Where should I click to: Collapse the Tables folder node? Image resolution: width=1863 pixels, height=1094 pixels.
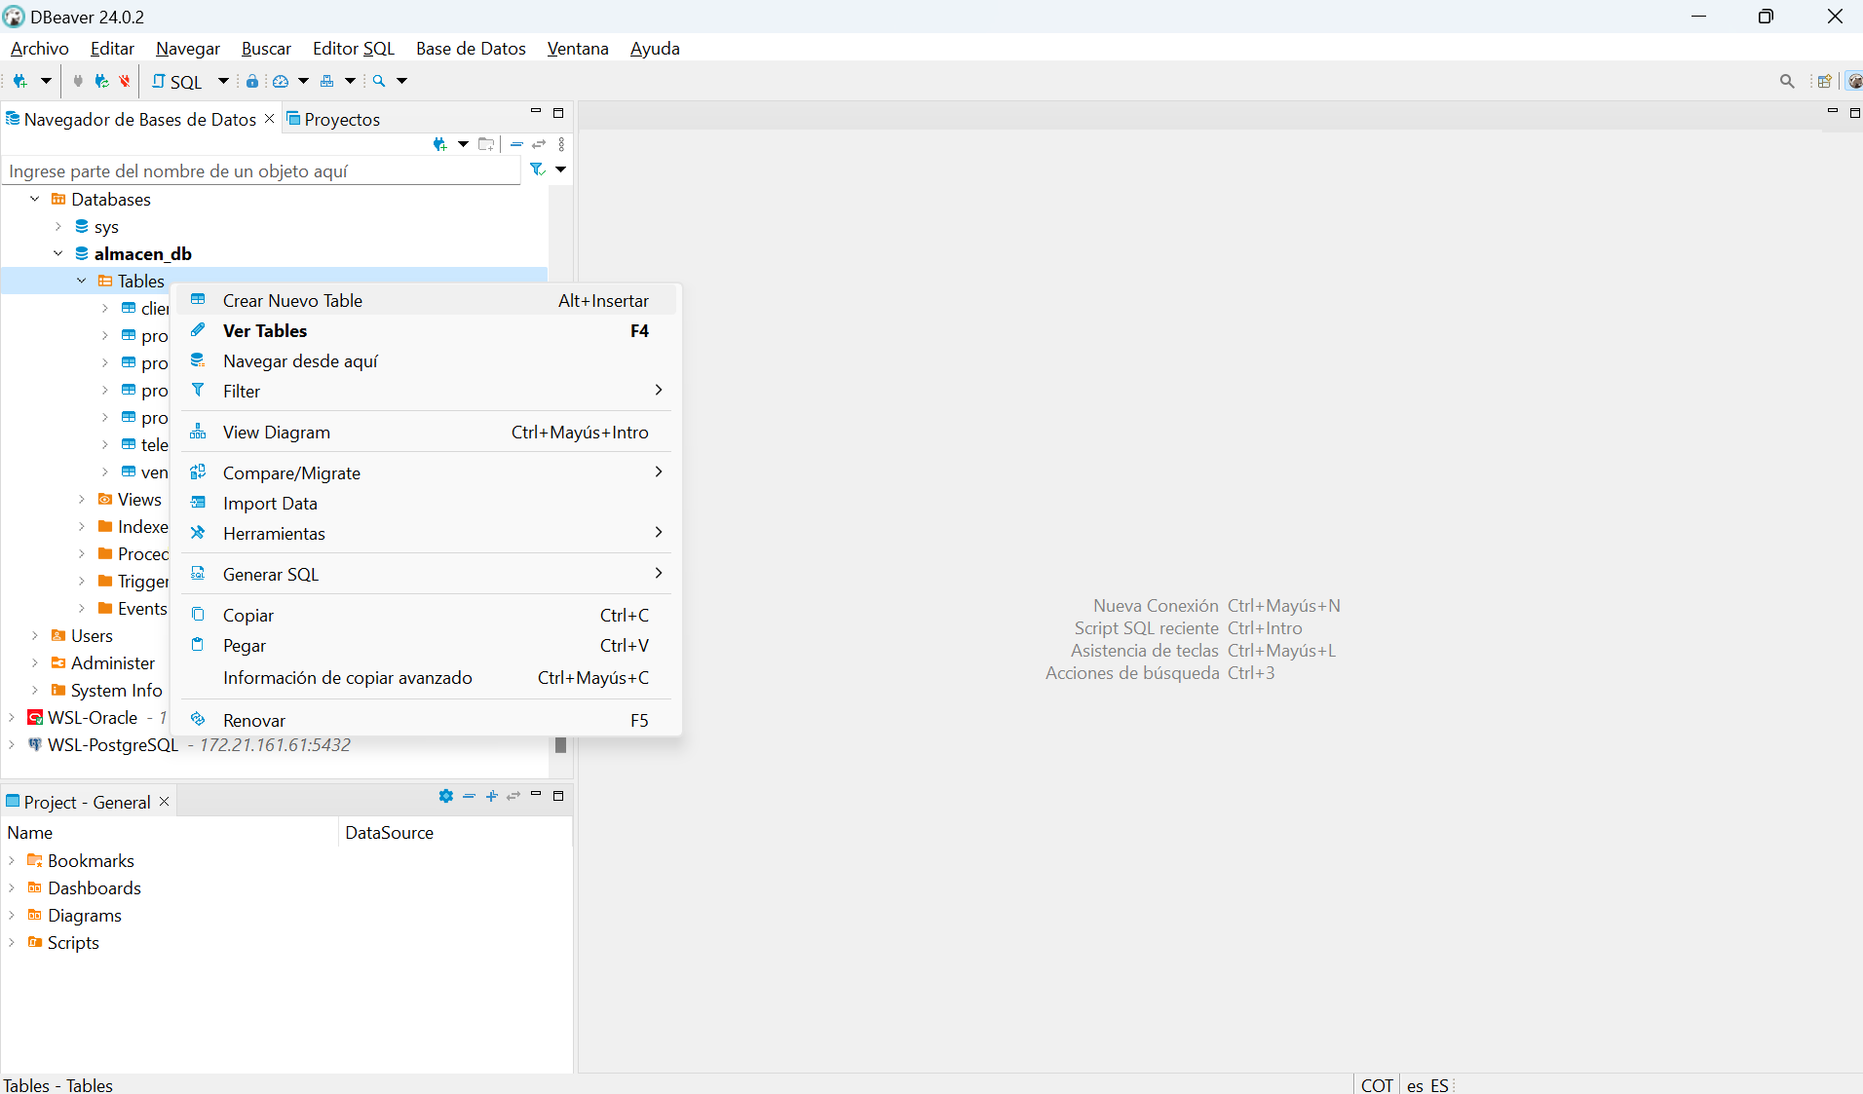click(82, 281)
